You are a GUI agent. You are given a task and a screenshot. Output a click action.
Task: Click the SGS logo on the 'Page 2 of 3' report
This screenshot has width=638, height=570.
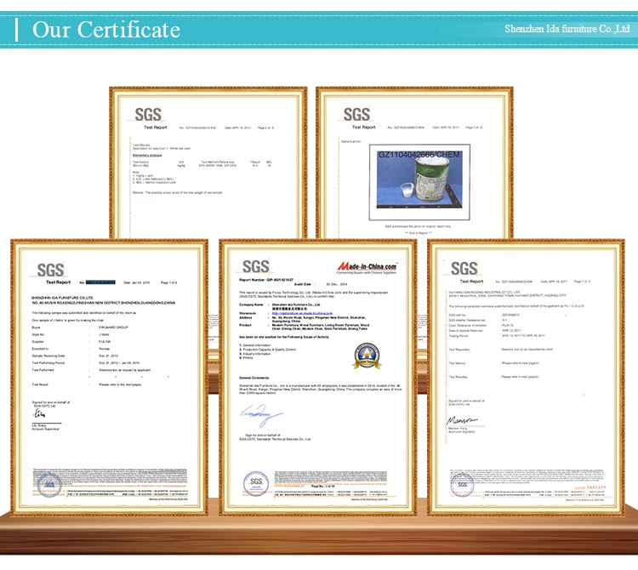coord(148,115)
